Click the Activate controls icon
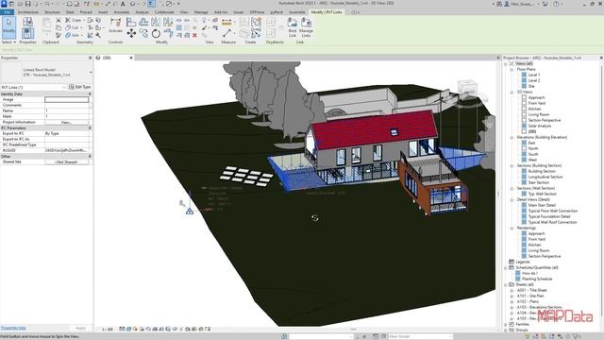604x340 pixels. pos(115,25)
